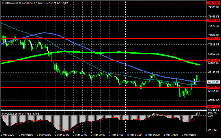Click the 5 Mar 2026 date label

7,135
